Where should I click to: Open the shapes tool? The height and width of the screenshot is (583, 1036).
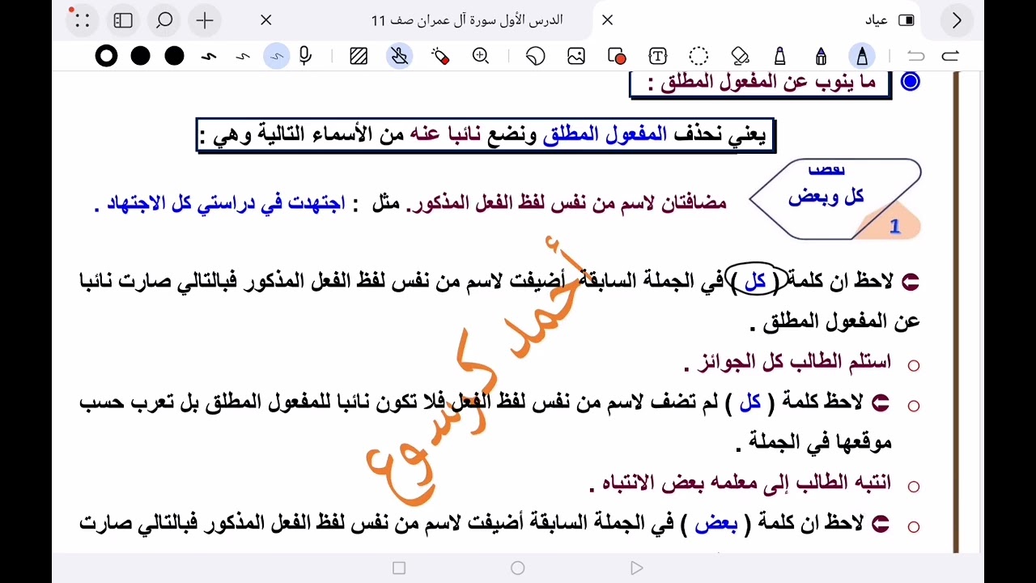617,56
